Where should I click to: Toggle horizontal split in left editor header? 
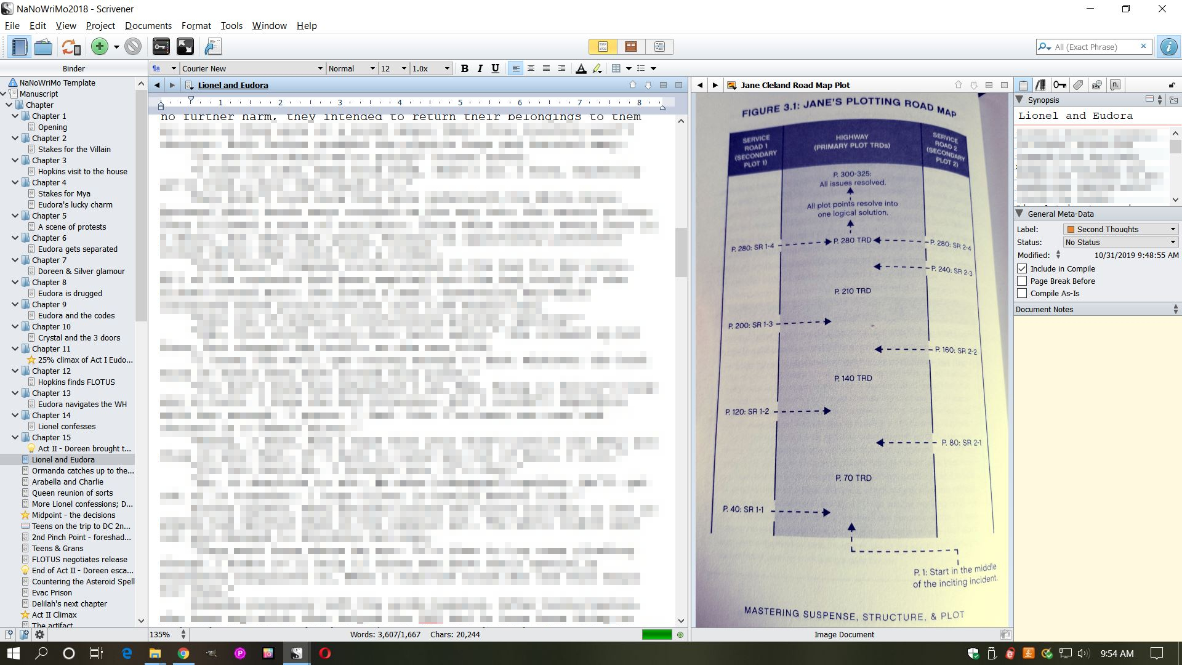coord(664,85)
